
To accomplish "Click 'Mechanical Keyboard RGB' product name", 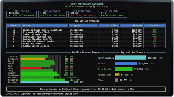I will tap(37, 37).
